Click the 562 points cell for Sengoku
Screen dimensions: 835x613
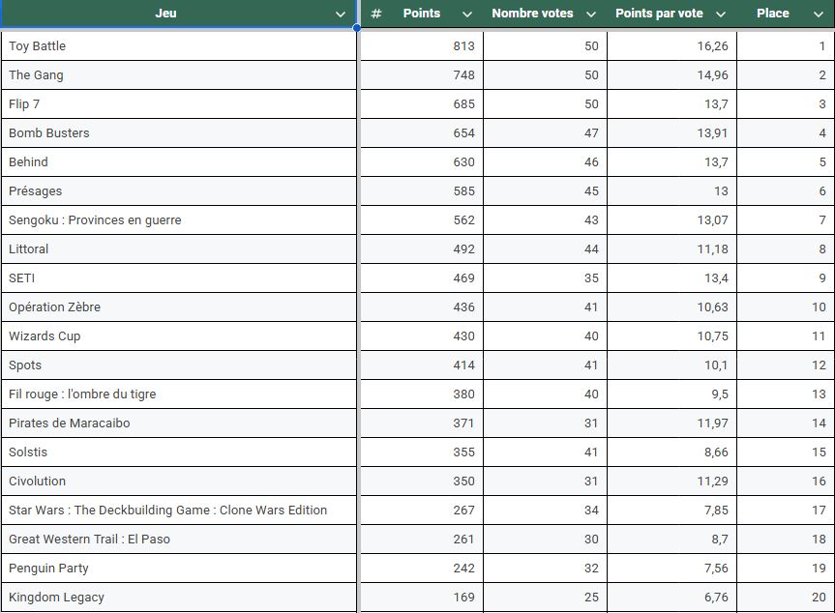click(x=422, y=219)
